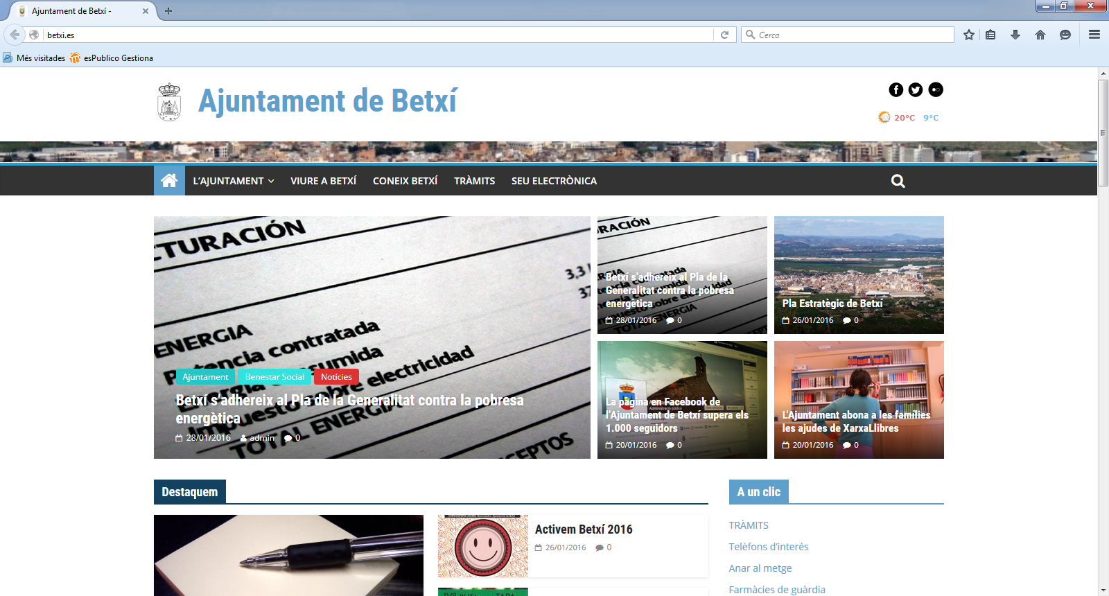1109x596 pixels.
Task: Reload the page with the refresh icon
Action: (724, 35)
